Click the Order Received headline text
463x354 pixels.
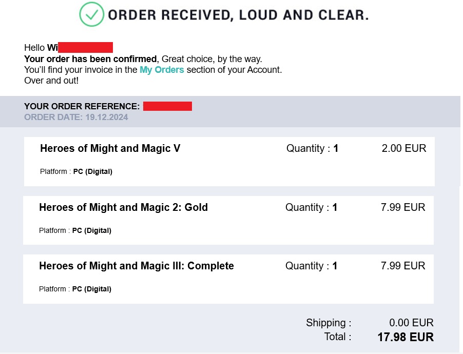coord(238,15)
